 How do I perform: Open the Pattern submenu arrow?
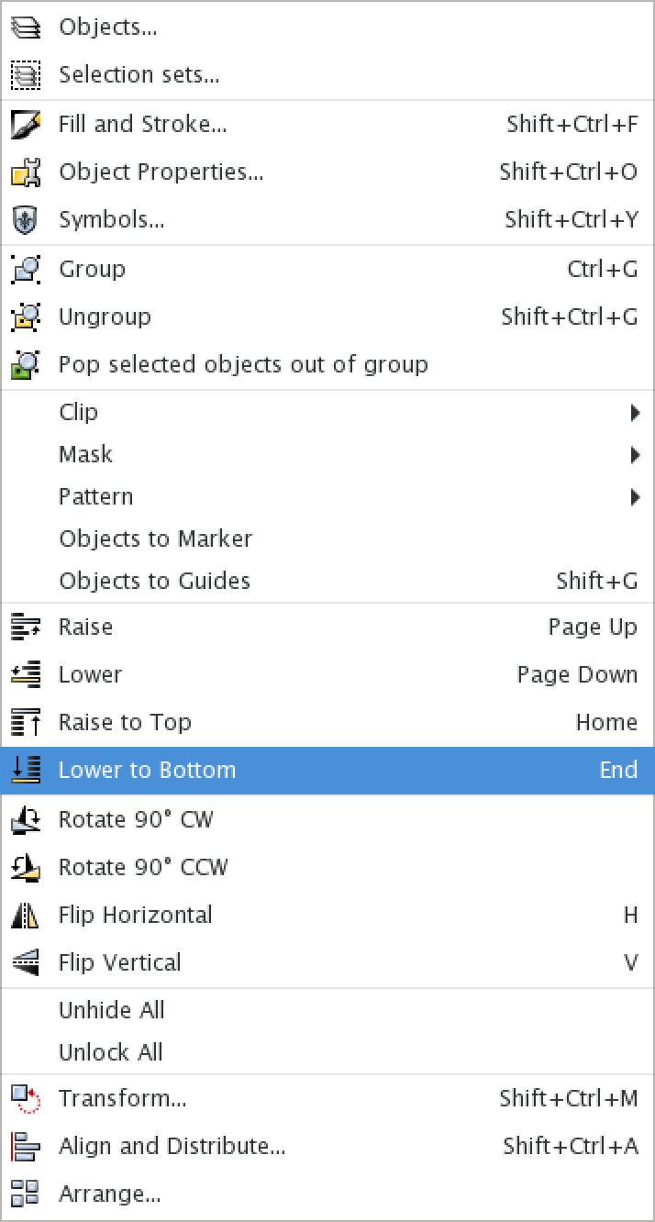(x=637, y=496)
